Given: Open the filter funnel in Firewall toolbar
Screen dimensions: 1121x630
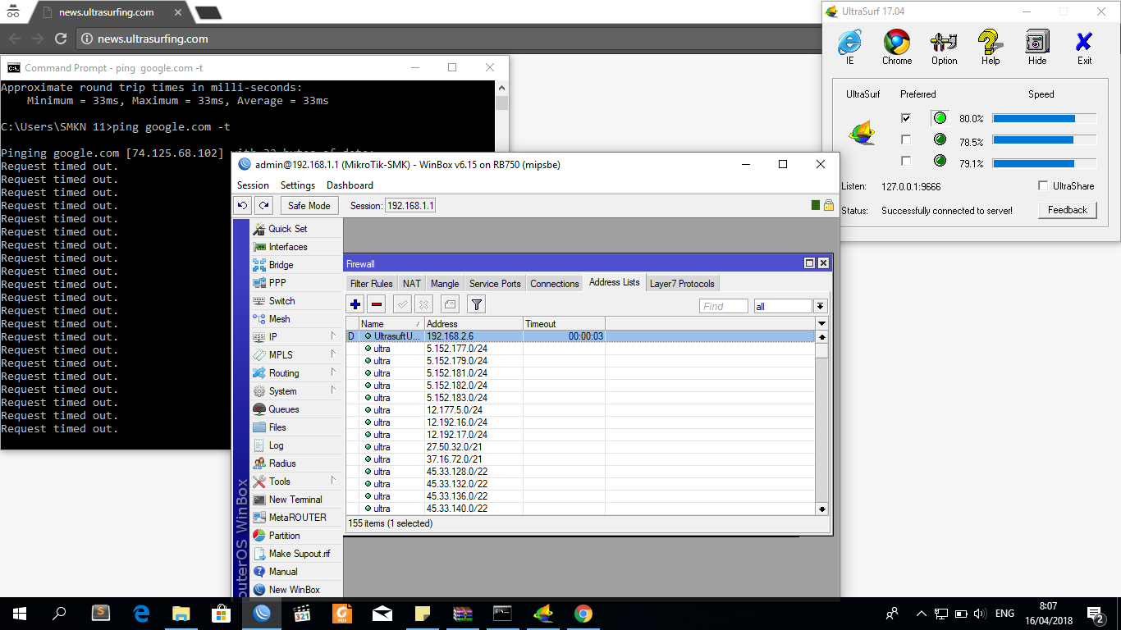Looking at the screenshot, I should click(x=476, y=304).
